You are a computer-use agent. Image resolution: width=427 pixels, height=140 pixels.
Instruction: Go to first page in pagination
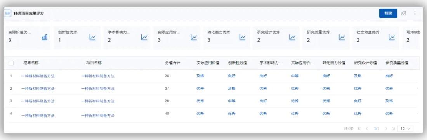click(x=359, y=129)
